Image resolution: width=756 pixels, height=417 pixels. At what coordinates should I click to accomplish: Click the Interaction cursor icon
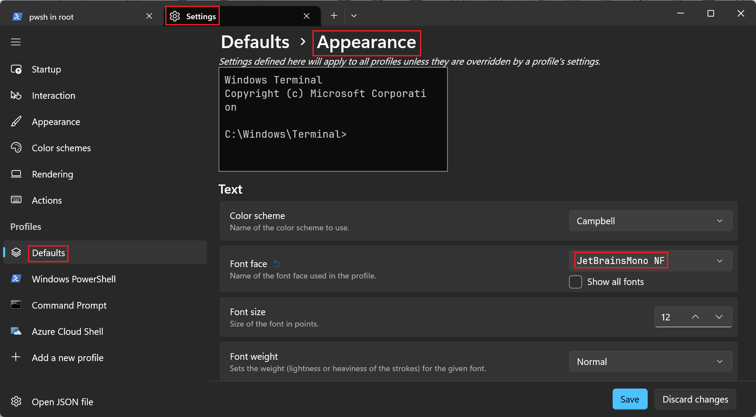pyautogui.click(x=16, y=95)
